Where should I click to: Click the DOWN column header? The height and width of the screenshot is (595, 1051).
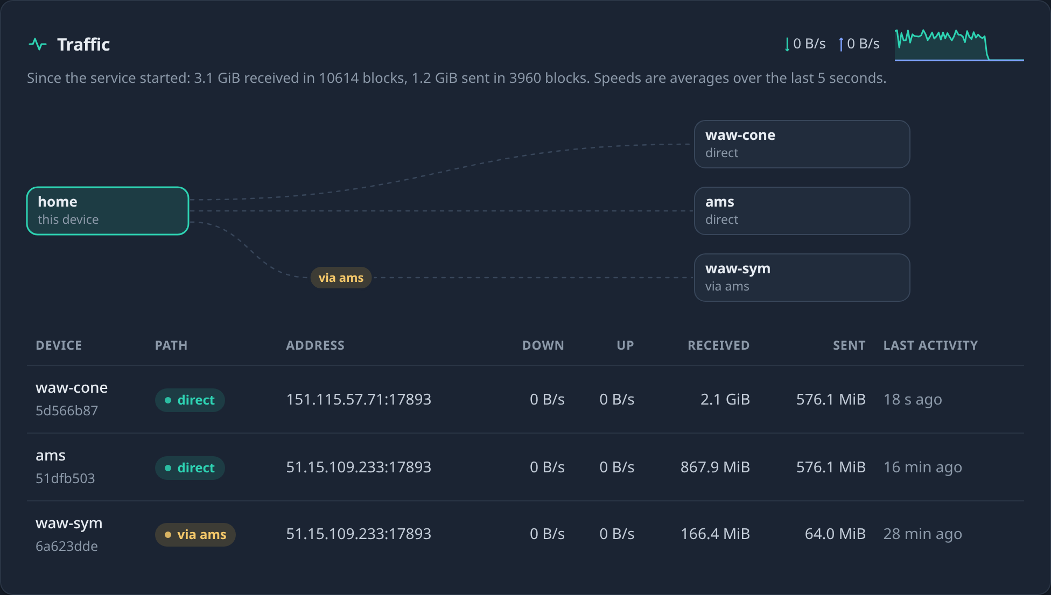pos(543,345)
